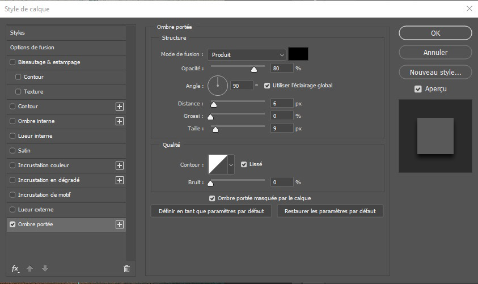This screenshot has width=478, height=284.
Task: Add another Incrustation en dégradé with plus icon
Action: [120, 180]
